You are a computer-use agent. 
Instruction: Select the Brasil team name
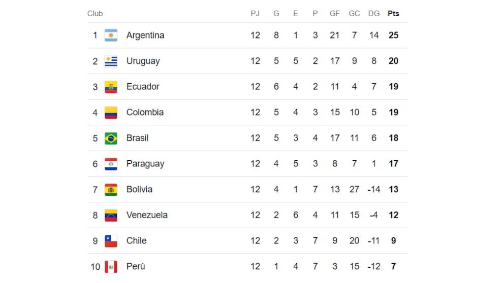137,138
